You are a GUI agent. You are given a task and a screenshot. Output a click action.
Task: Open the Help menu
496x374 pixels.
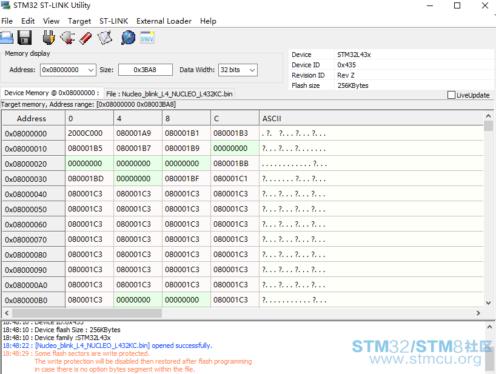(208, 21)
